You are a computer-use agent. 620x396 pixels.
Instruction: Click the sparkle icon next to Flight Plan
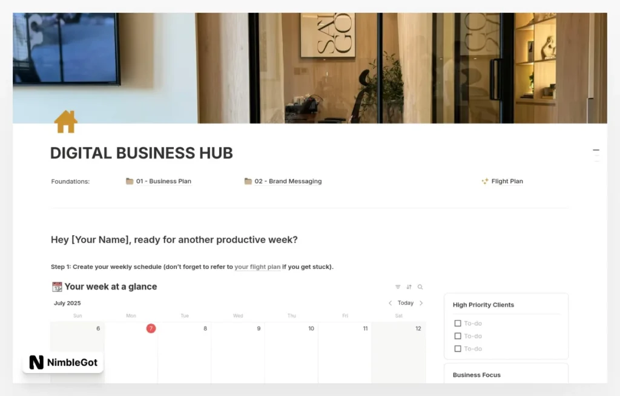pyautogui.click(x=486, y=181)
